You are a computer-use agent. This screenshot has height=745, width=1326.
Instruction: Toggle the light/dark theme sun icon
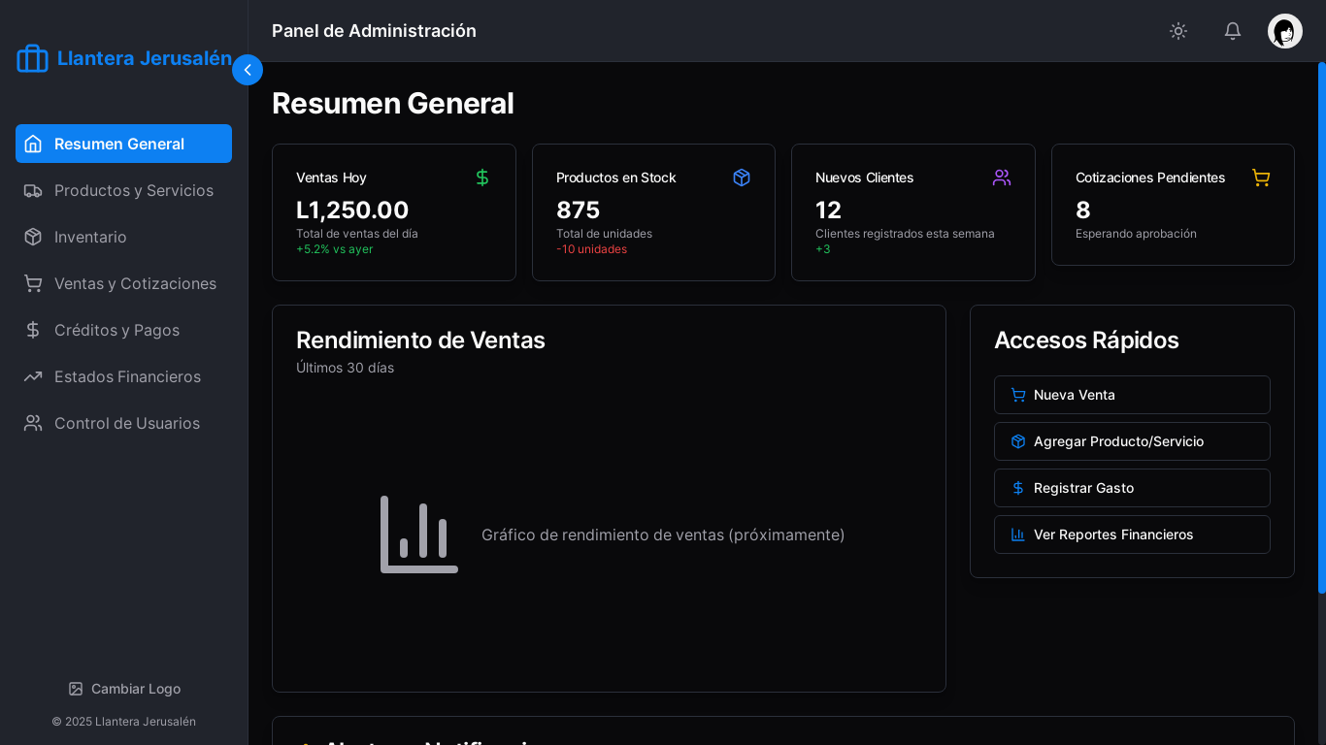tap(1178, 31)
